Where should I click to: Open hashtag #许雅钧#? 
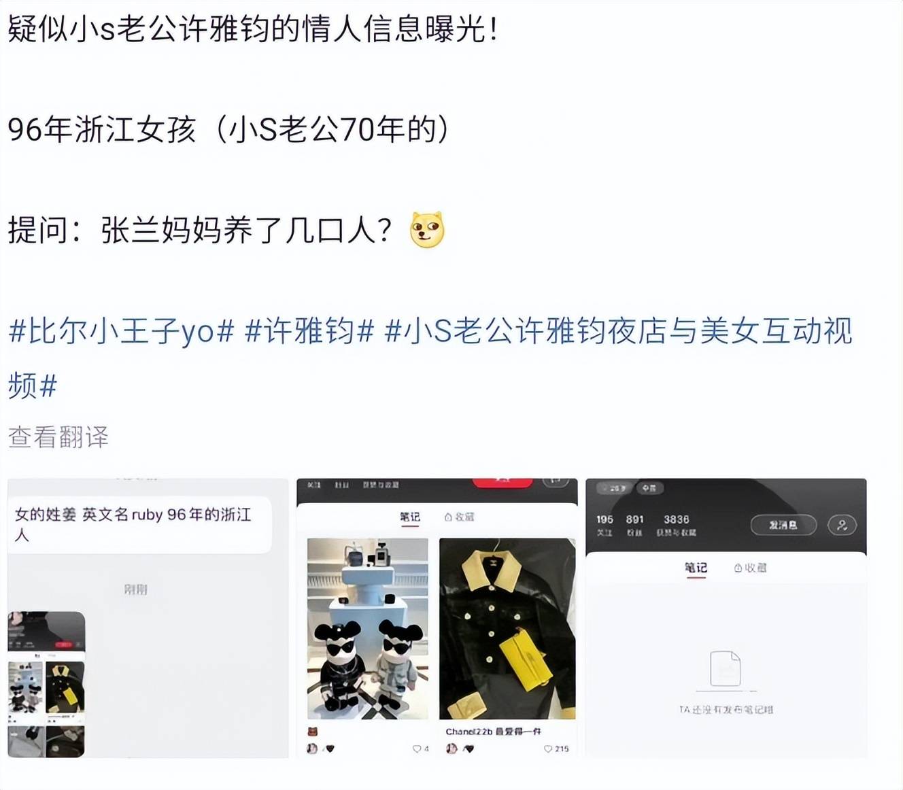pos(309,332)
